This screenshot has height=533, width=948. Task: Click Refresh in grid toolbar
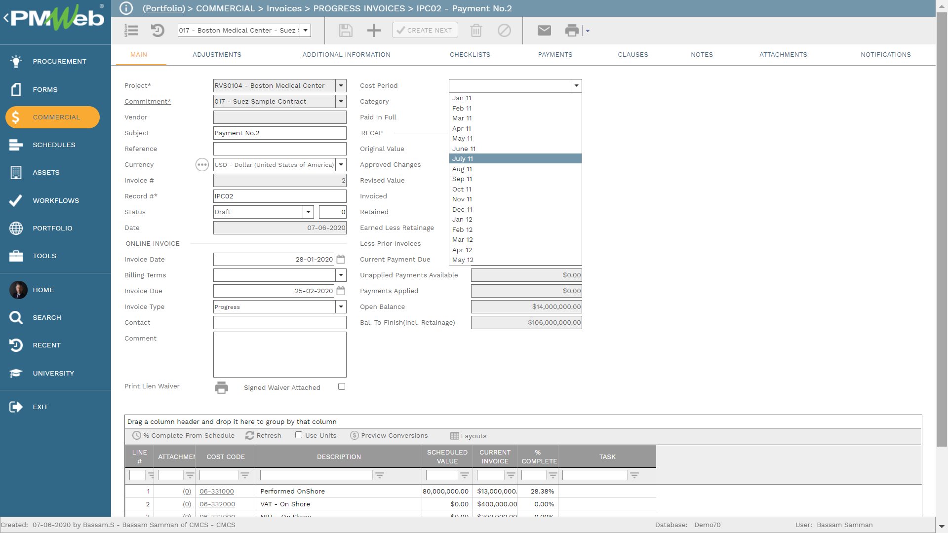[263, 436]
